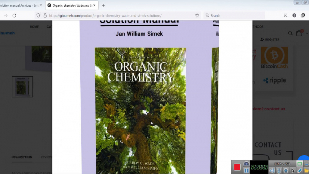Open site search magnifier icon
The height and width of the screenshot is (174, 309).
click(290, 33)
